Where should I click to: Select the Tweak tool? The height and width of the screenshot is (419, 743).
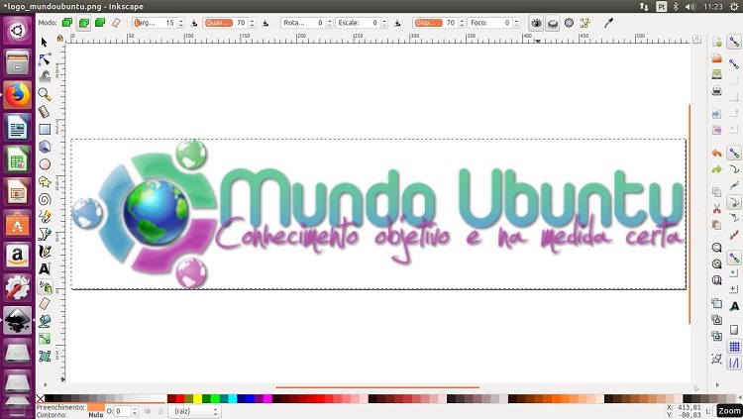click(x=45, y=76)
